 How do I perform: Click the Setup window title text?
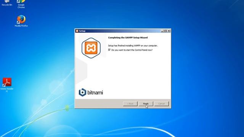point(82,31)
